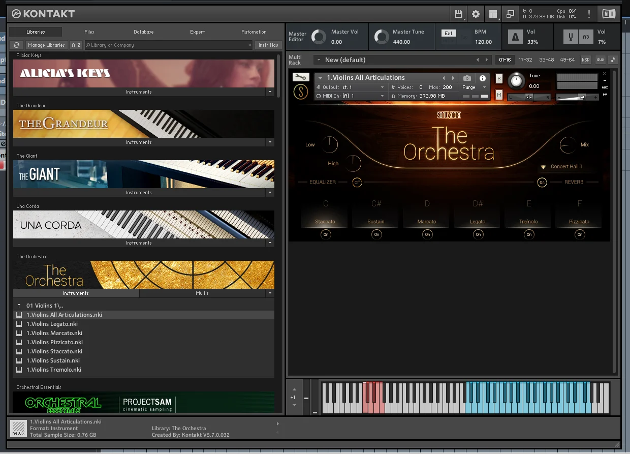Screen dimensions: 630x454
Task: Open Kontakt options via gear icon
Action: coord(476,14)
